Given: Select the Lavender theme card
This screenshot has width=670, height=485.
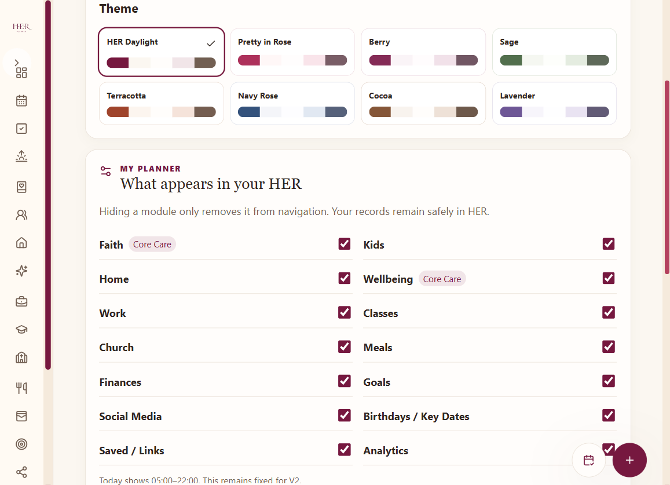Looking at the screenshot, I should pos(554,104).
